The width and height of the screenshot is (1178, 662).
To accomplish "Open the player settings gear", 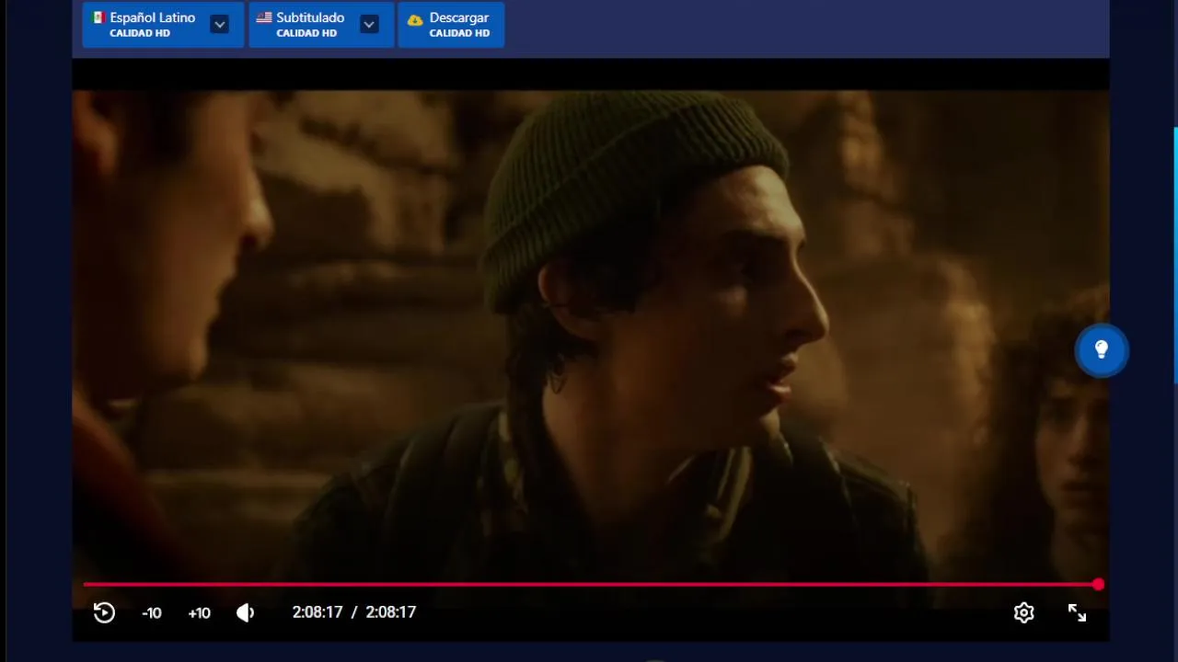I will tap(1024, 612).
